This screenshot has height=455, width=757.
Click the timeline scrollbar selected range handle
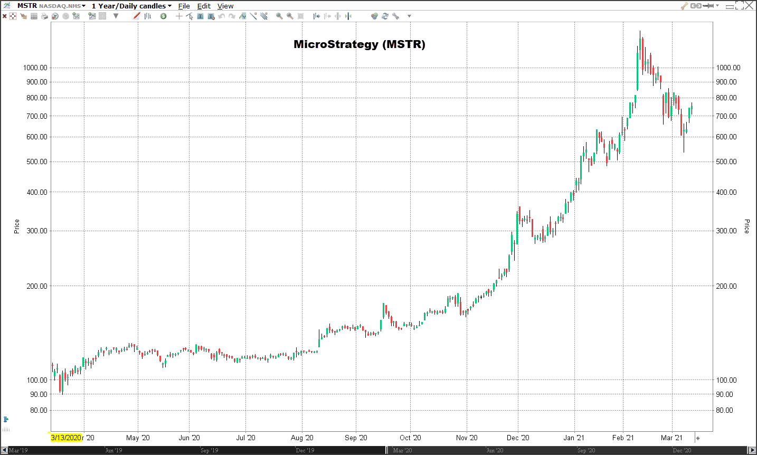click(387, 450)
